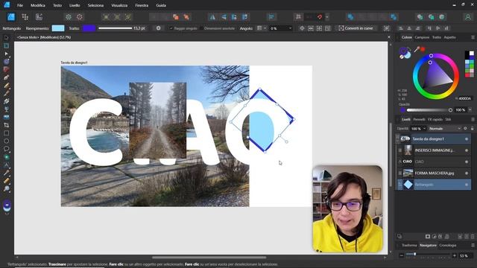The height and width of the screenshot is (268, 477).
Task: Click the Riempimento light blue fill swatch
Action: (58, 28)
